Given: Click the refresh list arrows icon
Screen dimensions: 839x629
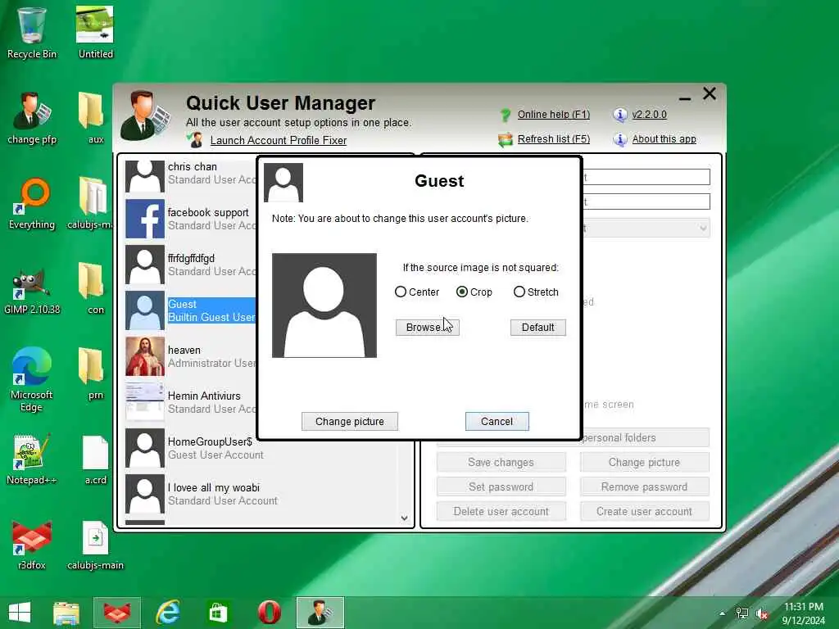Looking at the screenshot, I should tap(505, 140).
